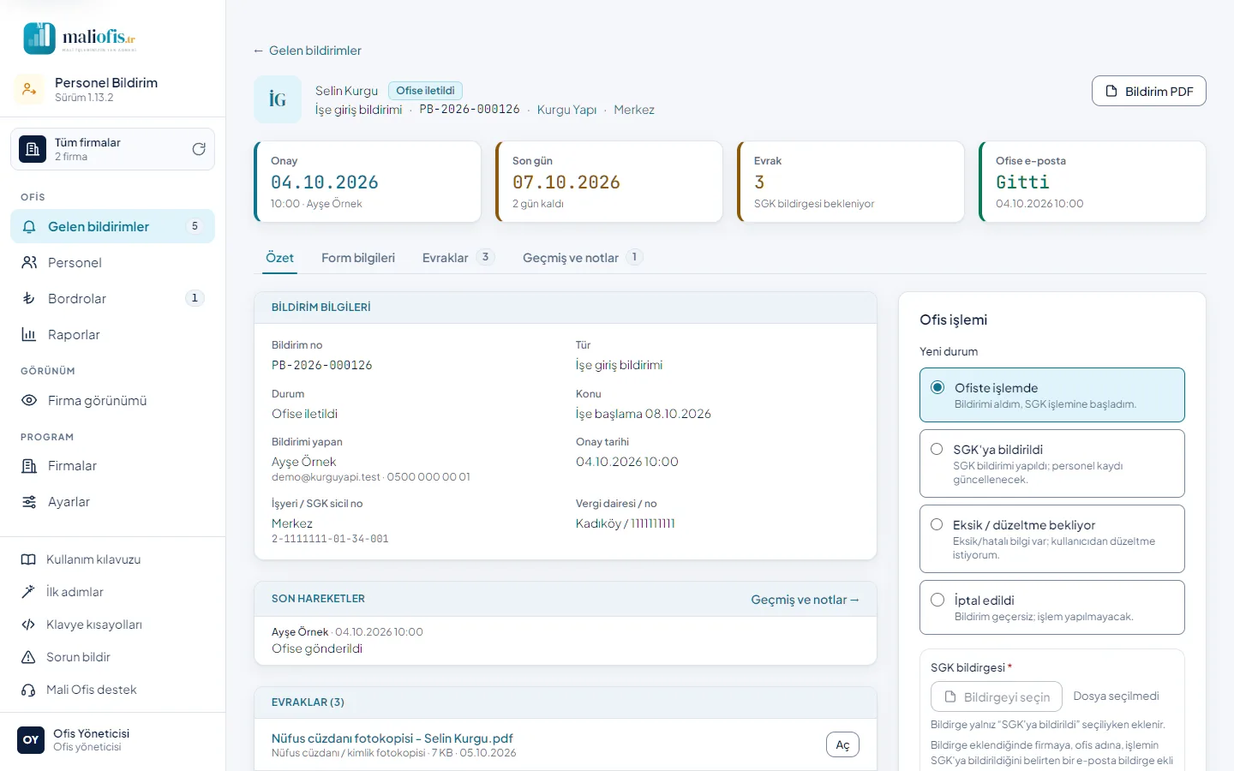The width and height of the screenshot is (1234, 771).
Task: Click the bell icon for Gelen bildirimler
Action: [29, 227]
